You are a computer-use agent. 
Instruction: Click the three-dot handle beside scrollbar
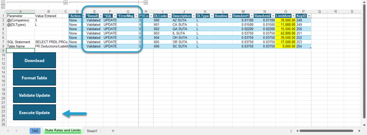point(291,131)
